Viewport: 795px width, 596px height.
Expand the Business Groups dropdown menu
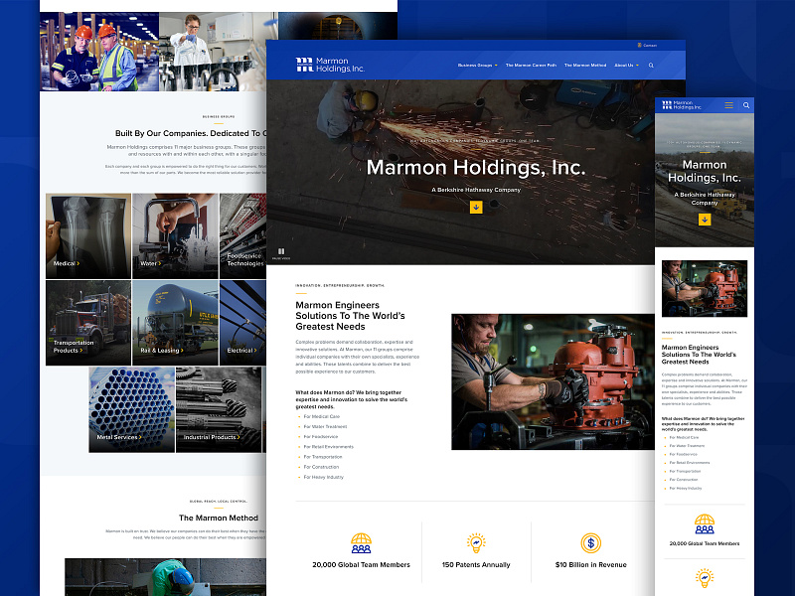click(x=478, y=66)
